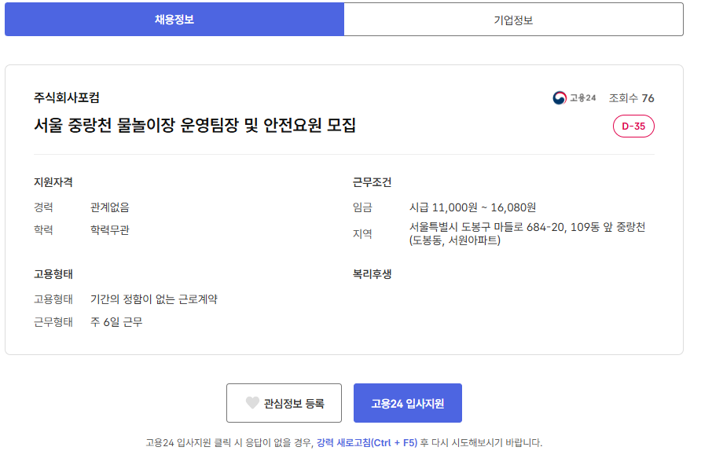Click the 고용형태 section heading
The width and height of the screenshot is (712, 469).
click(x=53, y=274)
